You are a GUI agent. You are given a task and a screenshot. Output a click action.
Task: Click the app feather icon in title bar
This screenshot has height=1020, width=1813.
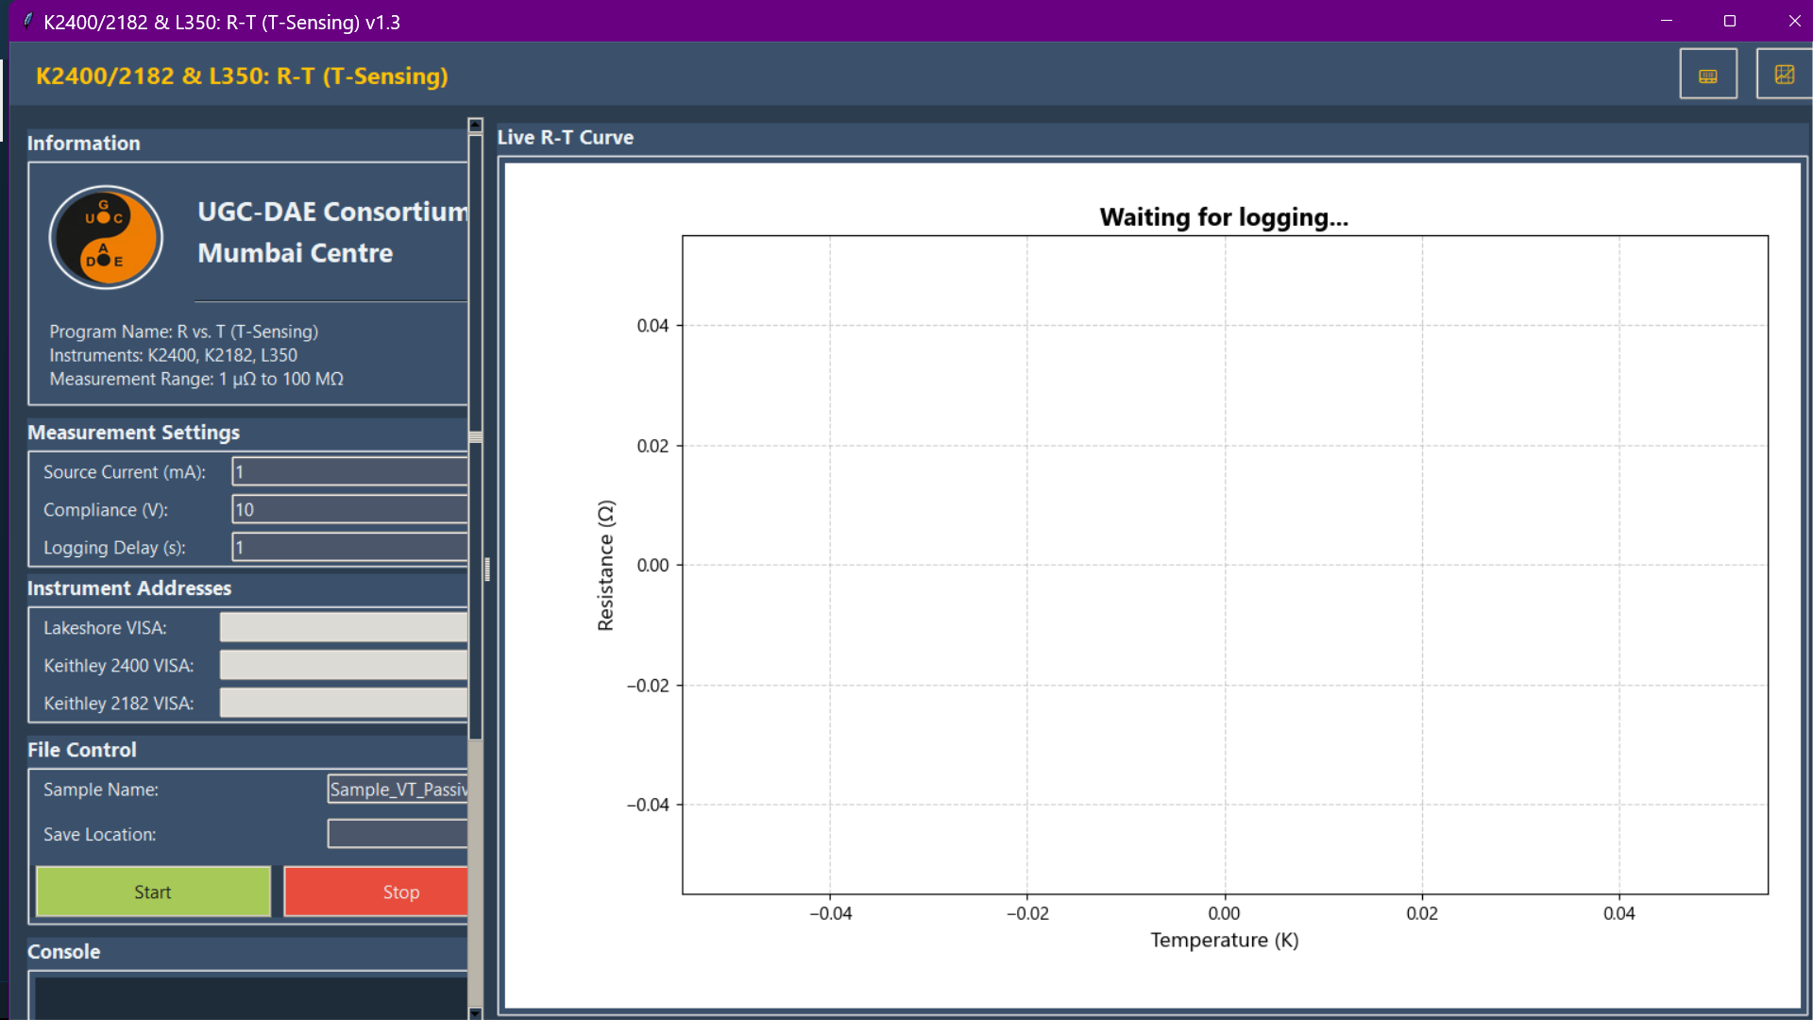pos(27,21)
